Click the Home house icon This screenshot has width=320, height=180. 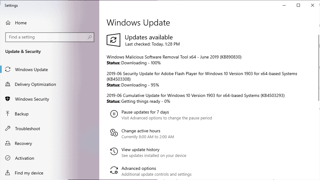8,23
